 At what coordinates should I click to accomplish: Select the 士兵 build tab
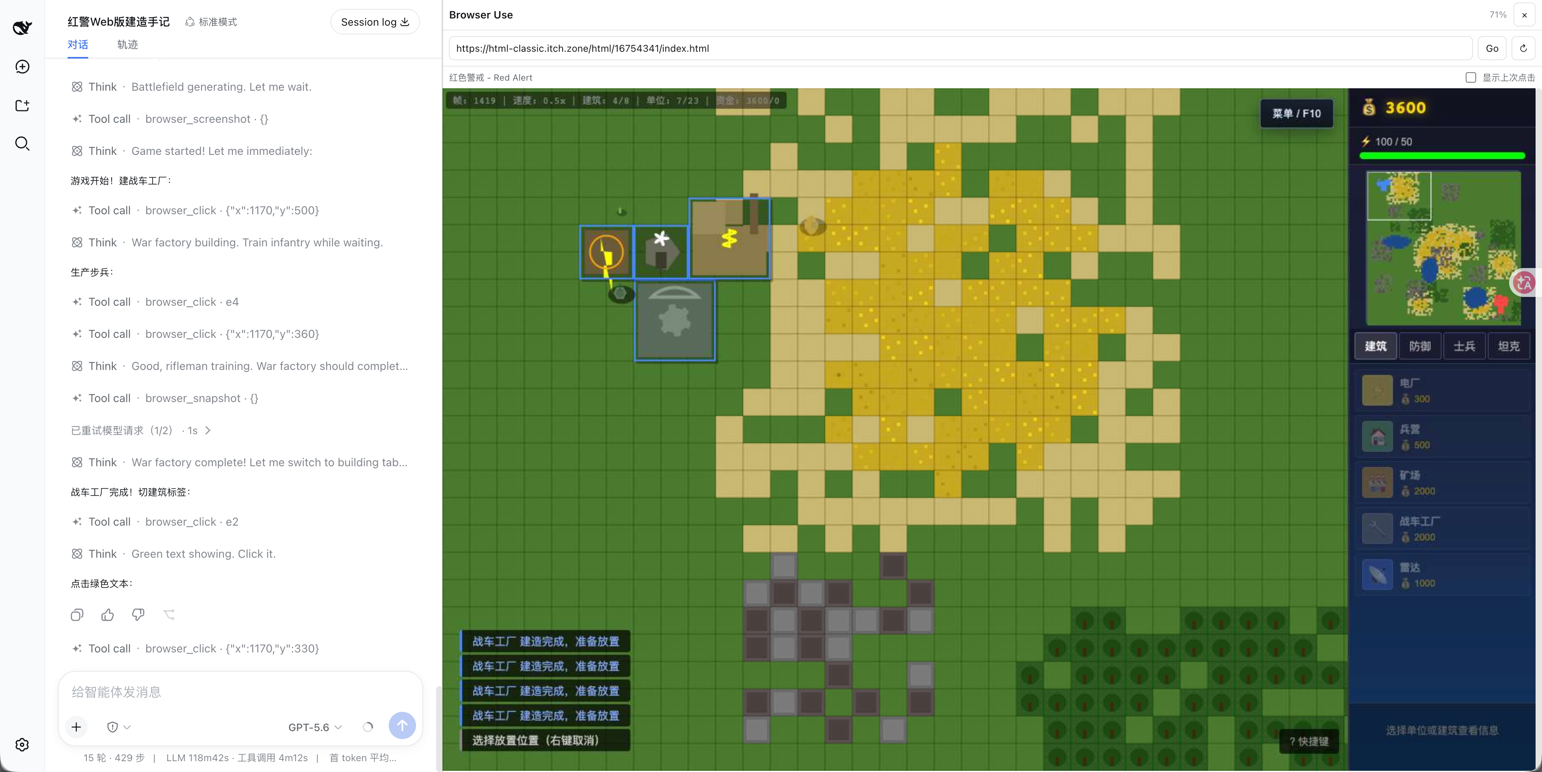point(1464,346)
